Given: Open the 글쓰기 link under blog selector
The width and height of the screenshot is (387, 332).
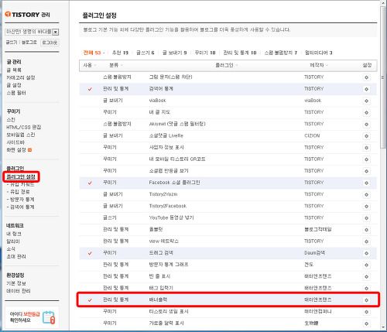Looking at the screenshot, I should coord(12,43).
